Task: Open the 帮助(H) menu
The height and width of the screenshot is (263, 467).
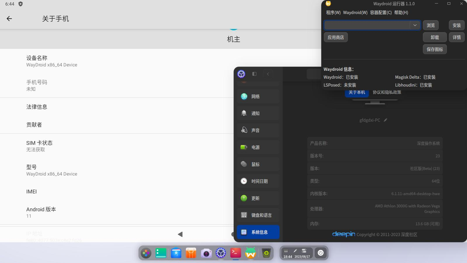Action: click(x=401, y=13)
